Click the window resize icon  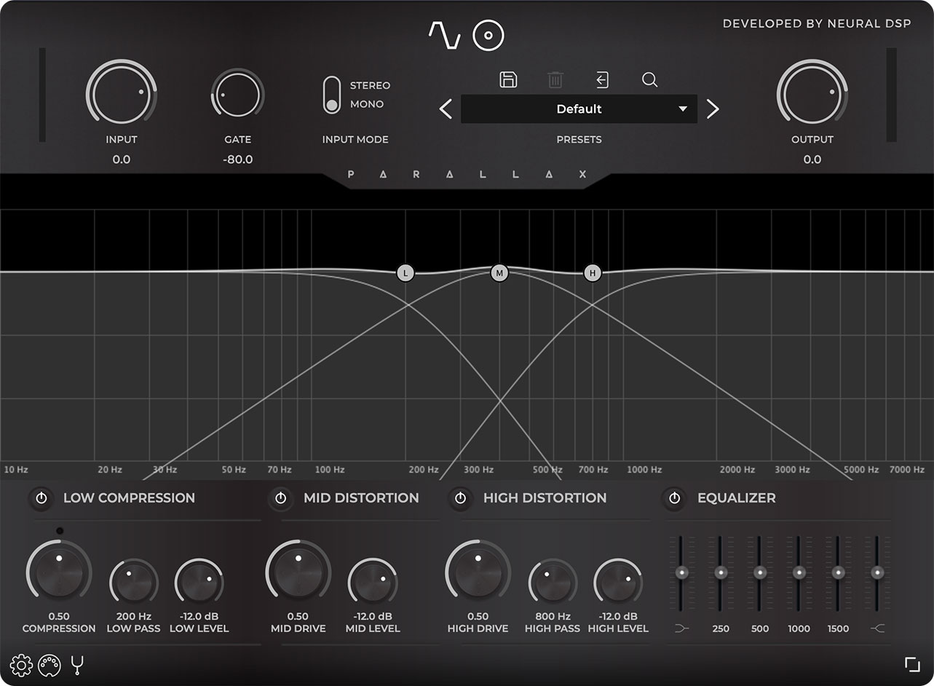click(912, 664)
